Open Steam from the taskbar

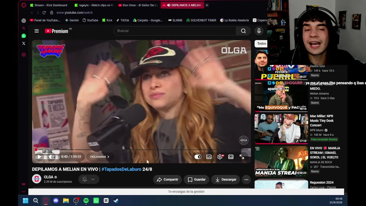(116, 201)
